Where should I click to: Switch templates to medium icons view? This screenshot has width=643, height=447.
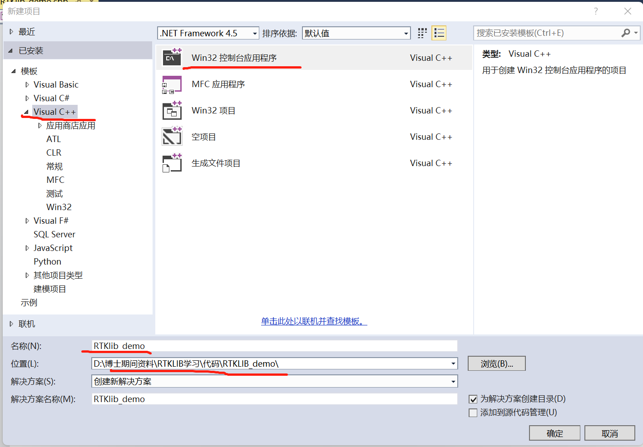(x=421, y=33)
